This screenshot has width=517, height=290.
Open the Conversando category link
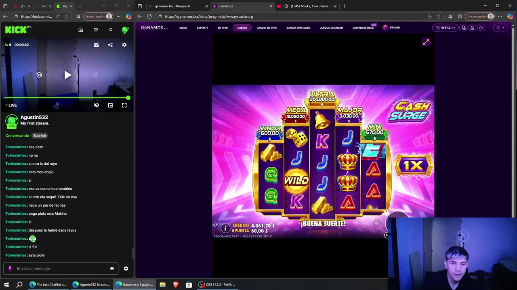click(17, 136)
